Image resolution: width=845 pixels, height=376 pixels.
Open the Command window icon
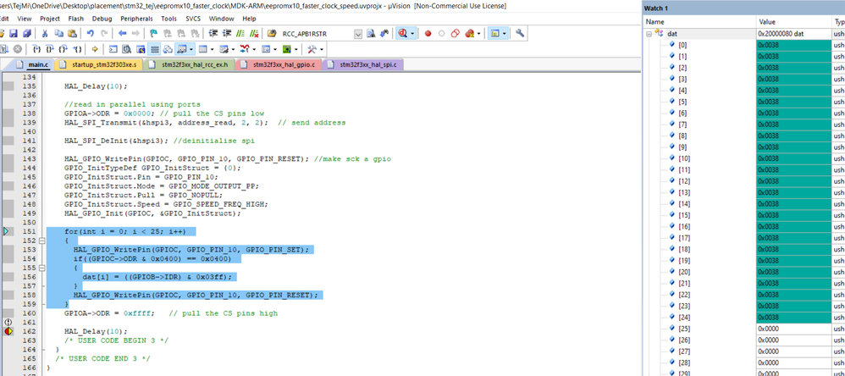point(113,50)
